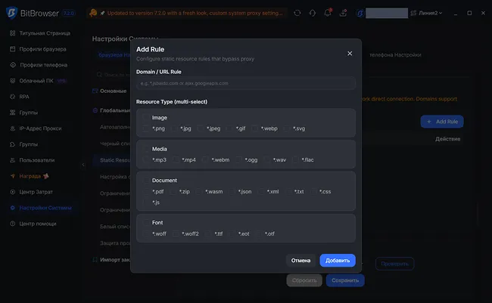492x303 pixels.
Task: Click the Проверить button
Action: (394, 264)
